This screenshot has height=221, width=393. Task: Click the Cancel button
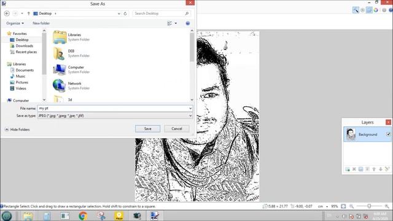[x=177, y=128]
